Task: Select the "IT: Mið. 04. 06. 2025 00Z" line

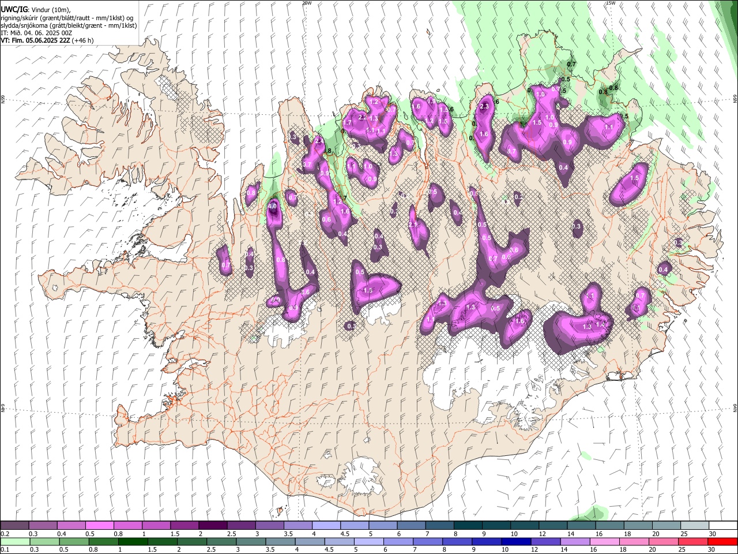Action: tap(36, 33)
